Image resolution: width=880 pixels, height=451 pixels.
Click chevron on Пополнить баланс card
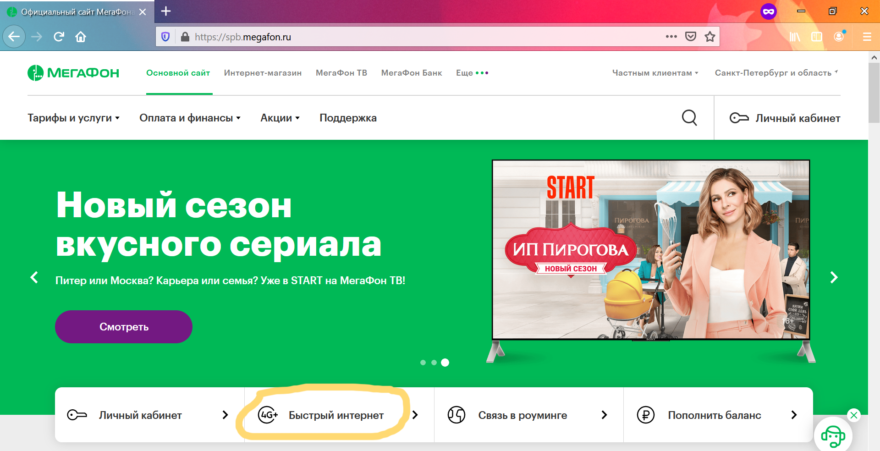click(794, 415)
